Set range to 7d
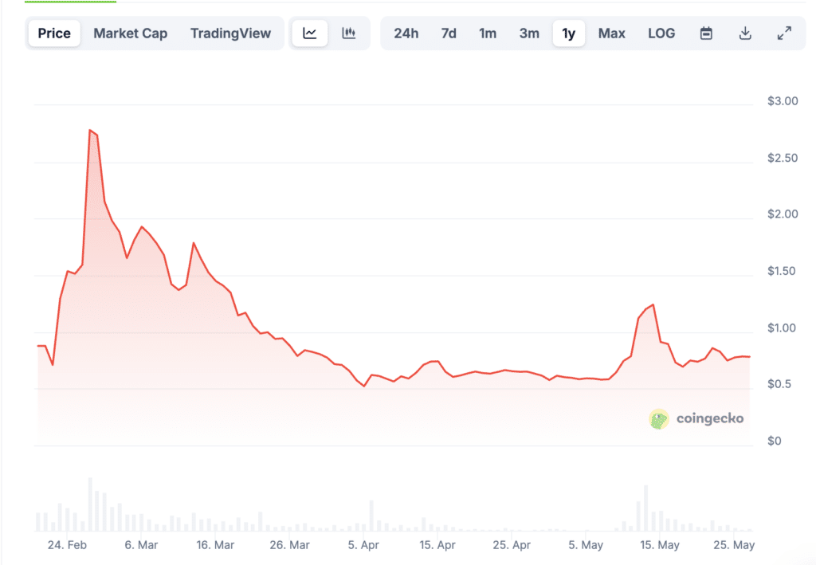The image size is (816, 565). click(x=449, y=33)
